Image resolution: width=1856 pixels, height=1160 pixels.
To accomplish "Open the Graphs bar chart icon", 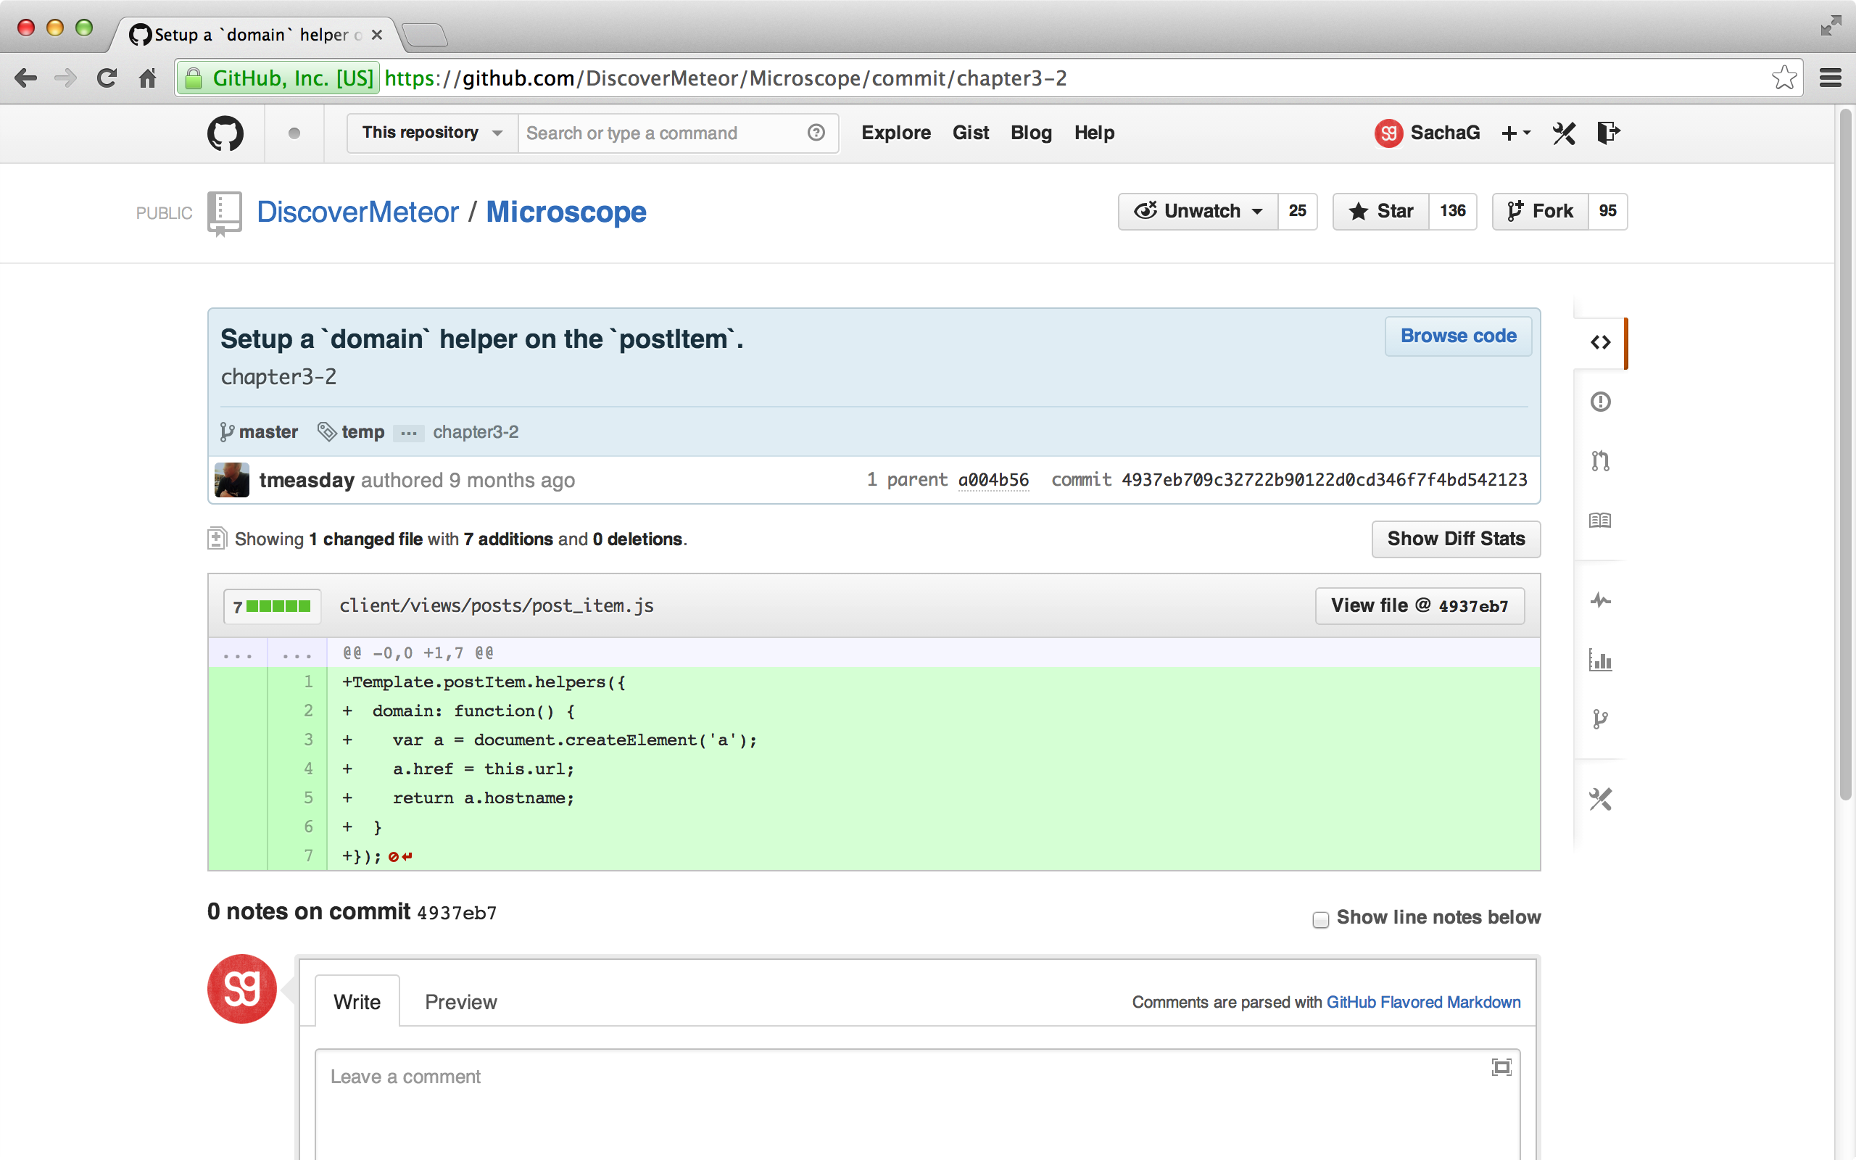I will (1600, 660).
